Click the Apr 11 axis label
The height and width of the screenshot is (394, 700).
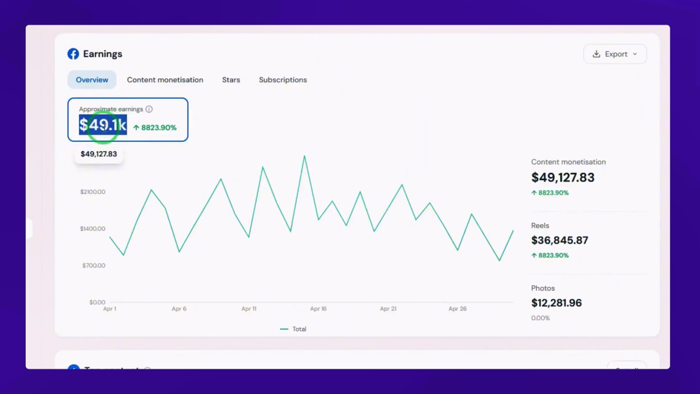click(249, 308)
